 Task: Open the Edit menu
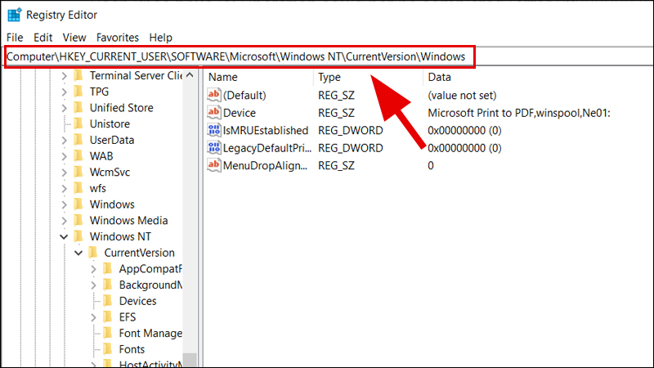click(43, 38)
